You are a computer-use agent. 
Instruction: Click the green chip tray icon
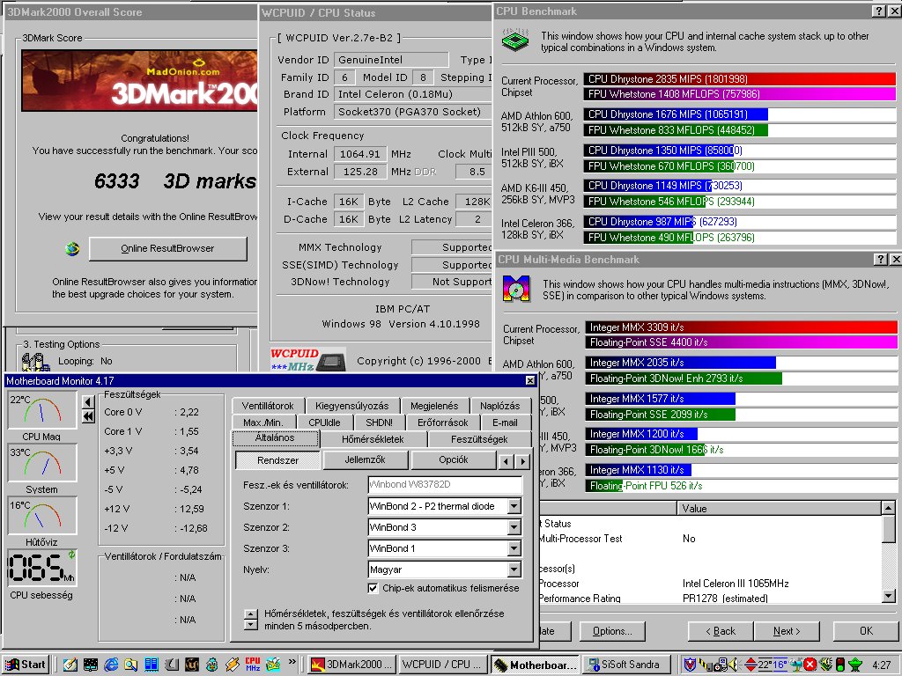(826, 665)
